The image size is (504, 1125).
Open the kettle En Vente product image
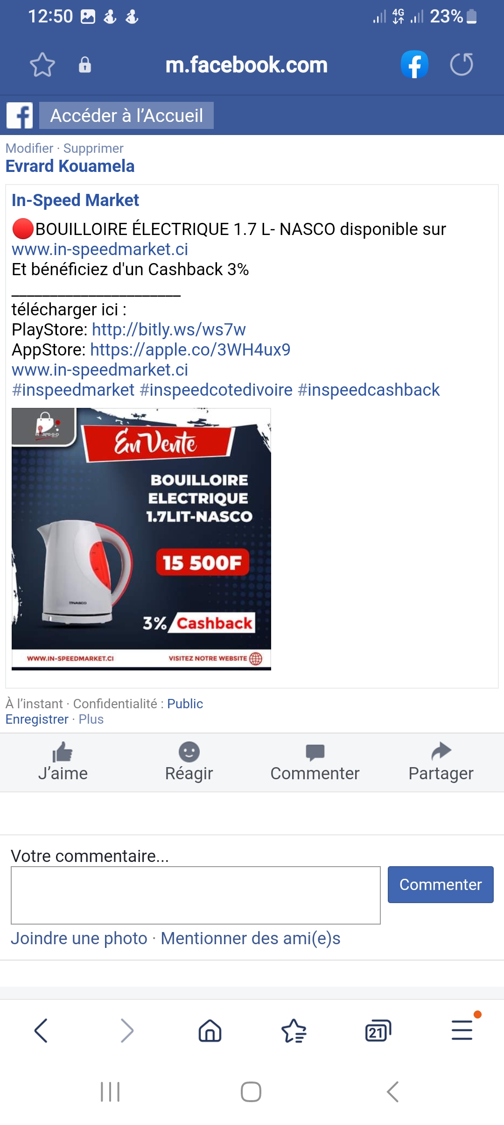tap(141, 539)
